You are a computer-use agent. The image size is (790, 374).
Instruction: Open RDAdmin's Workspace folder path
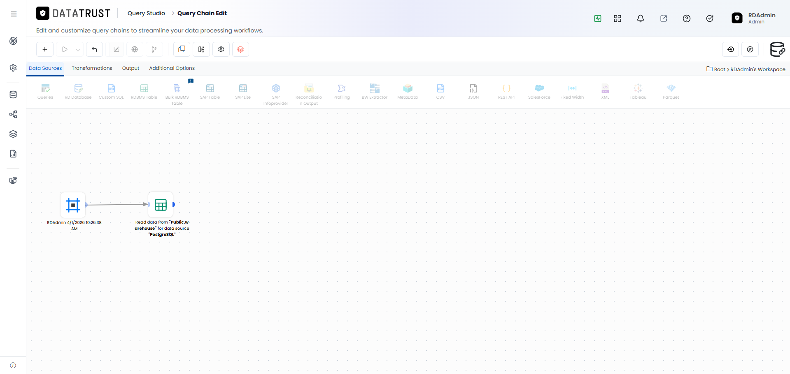click(758, 69)
